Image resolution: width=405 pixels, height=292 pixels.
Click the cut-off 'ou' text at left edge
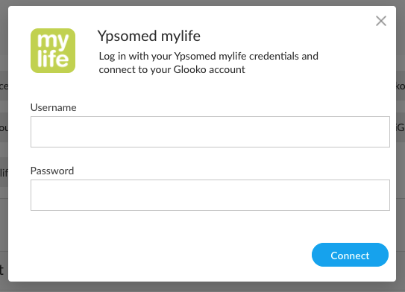tap(4, 128)
